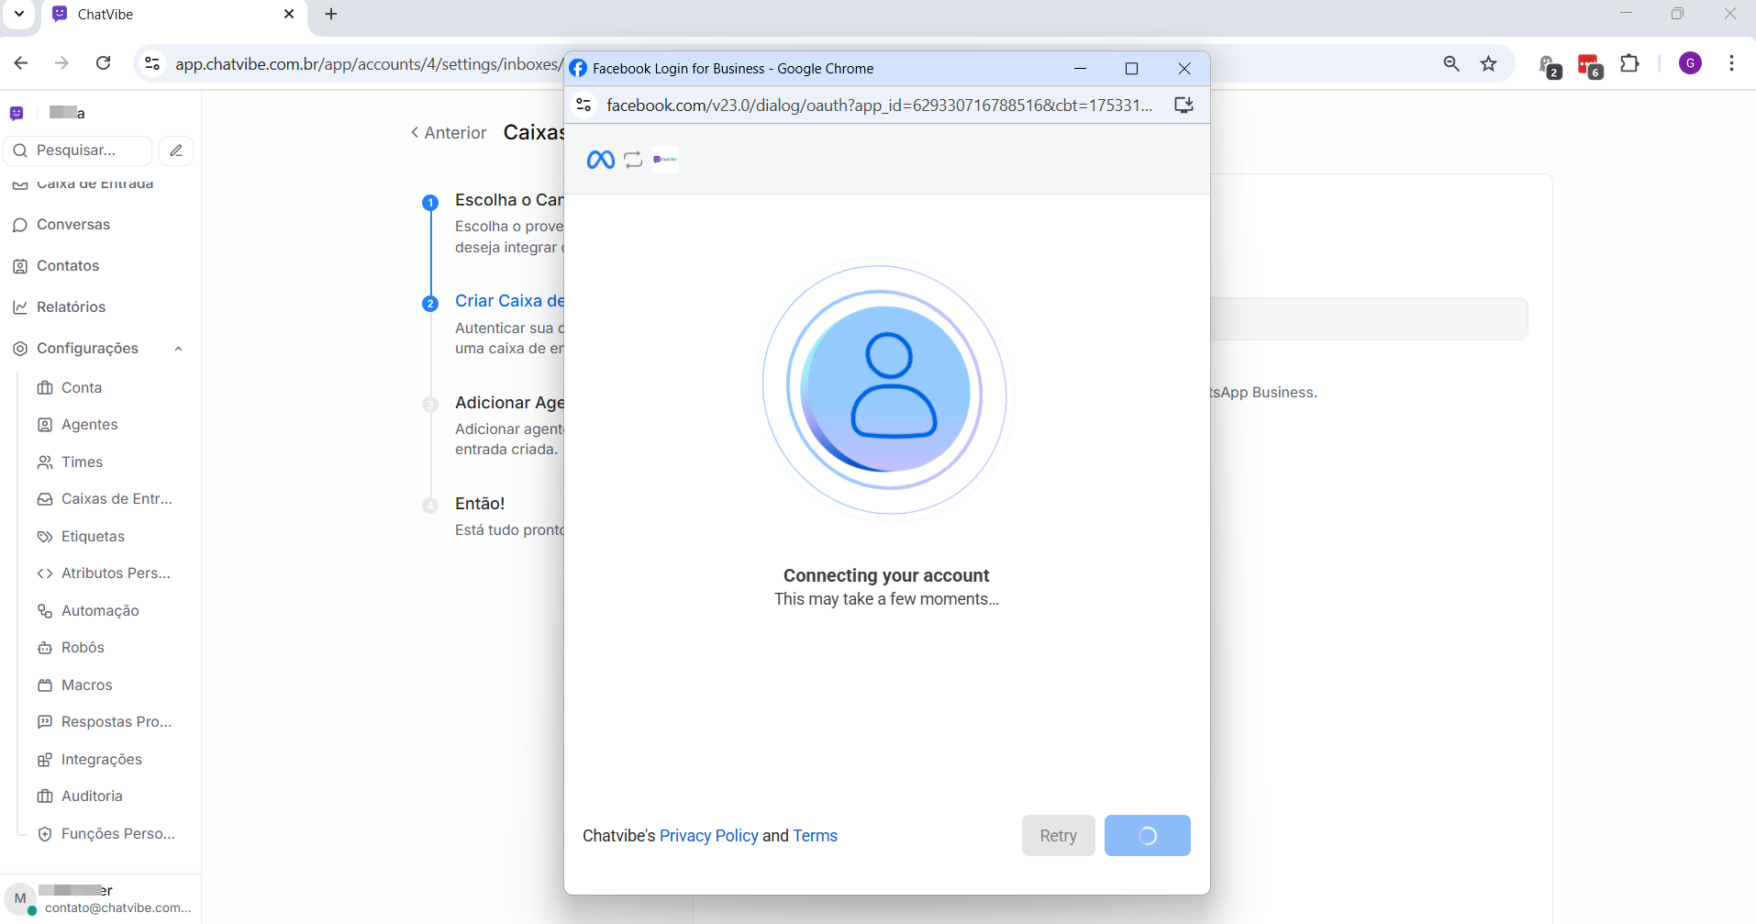The width and height of the screenshot is (1756, 924).
Task: Open the Chrome three-dot menu
Action: (1731, 63)
